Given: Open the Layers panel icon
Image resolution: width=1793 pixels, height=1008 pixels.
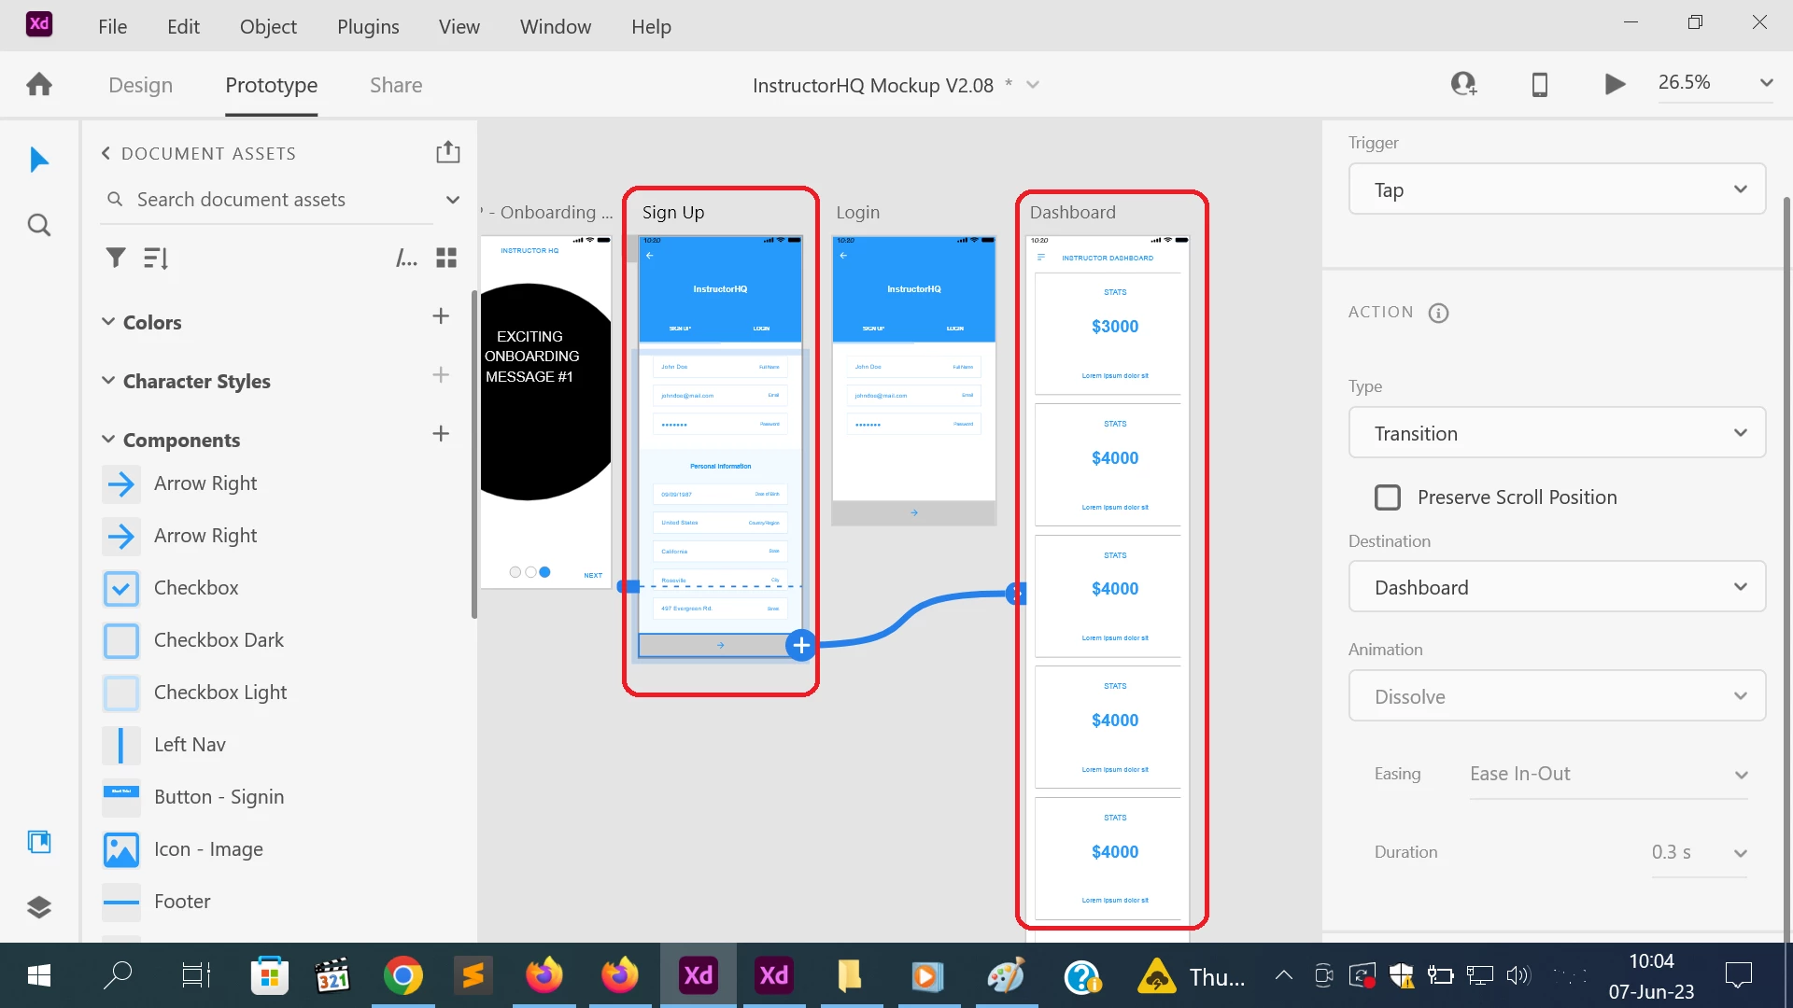Looking at the screenshot, I should [x=39, y=907].
